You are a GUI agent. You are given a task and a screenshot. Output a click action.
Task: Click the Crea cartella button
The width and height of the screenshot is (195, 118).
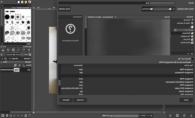(65, 9)
